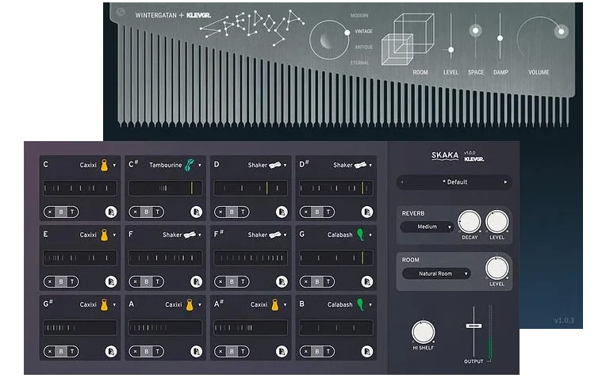
Task: Click the round preview button on pad F
Action: coord(197,282)
